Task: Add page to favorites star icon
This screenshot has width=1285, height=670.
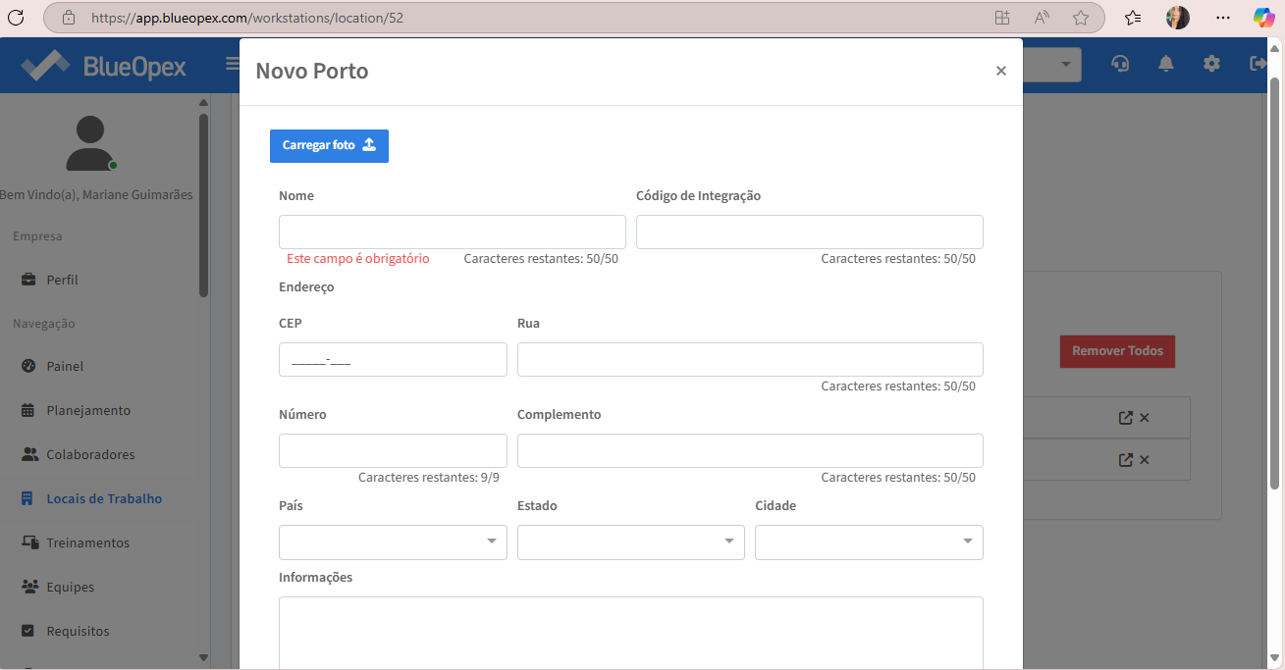Action: (x=1081, y=18)
